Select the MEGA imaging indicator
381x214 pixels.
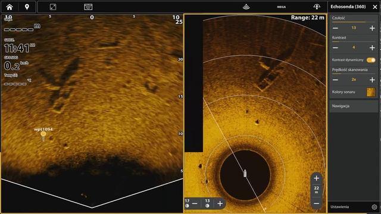[282, 7]
